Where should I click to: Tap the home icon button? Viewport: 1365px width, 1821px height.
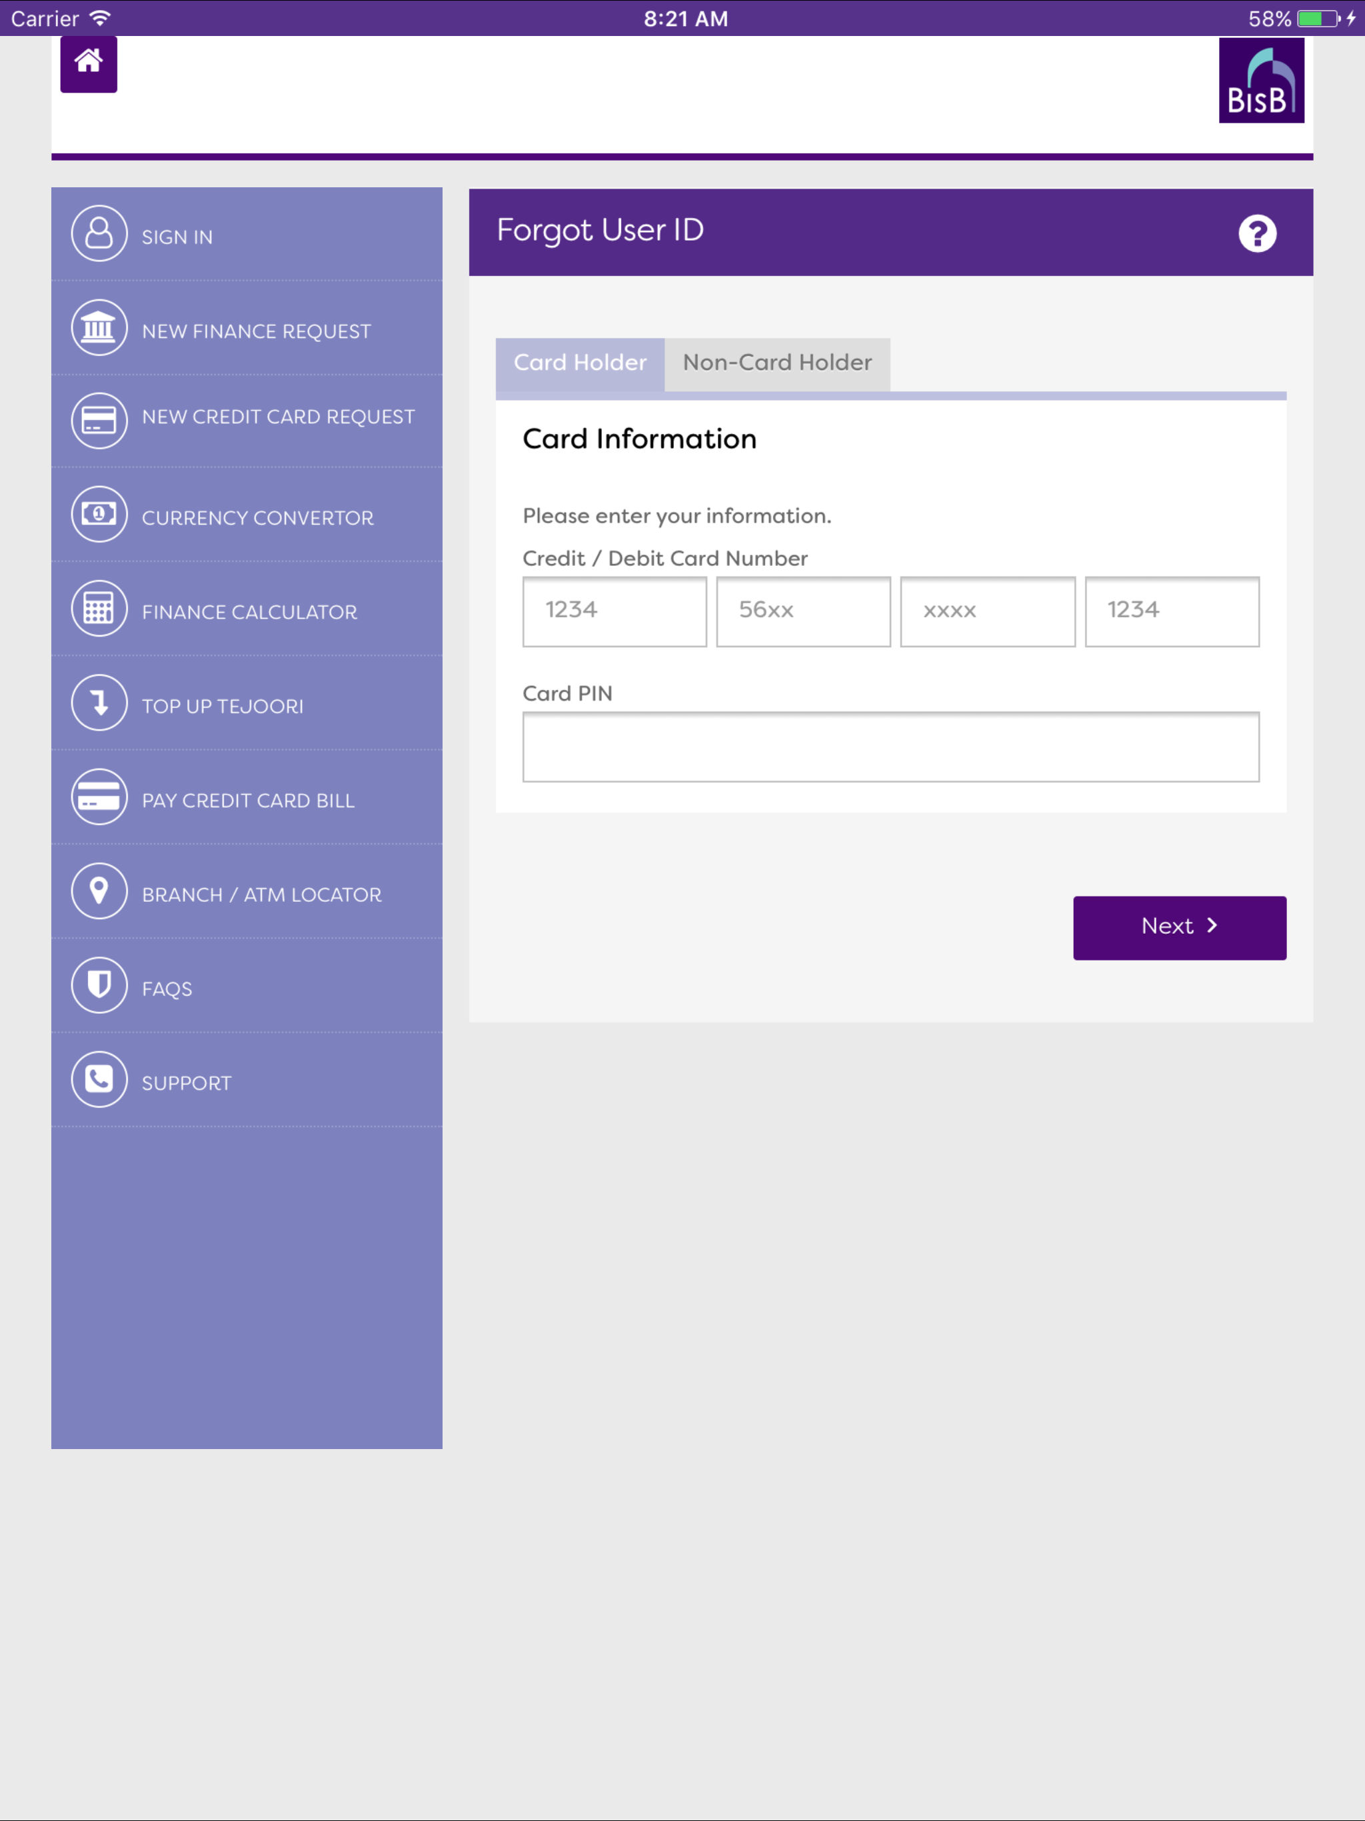88,63
